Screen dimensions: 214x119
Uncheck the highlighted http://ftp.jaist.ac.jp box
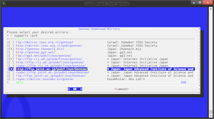point(12,69)
